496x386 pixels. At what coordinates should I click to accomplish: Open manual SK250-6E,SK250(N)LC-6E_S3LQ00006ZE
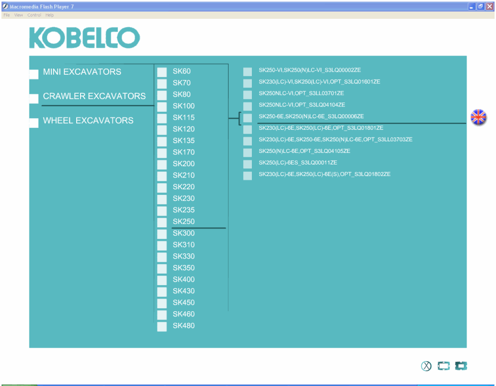(311, 116)
